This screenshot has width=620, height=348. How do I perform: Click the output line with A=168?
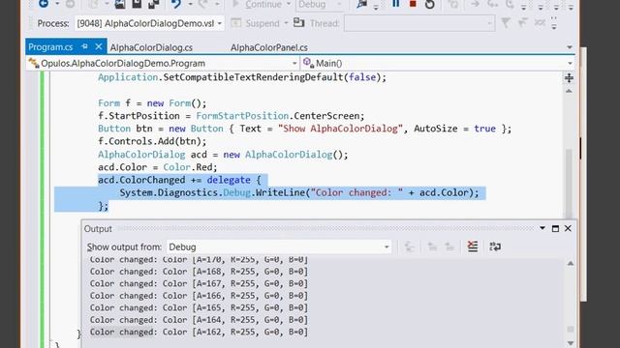(199, 272)
